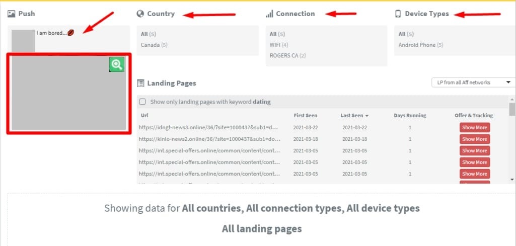Image resolution: width=516 pixels, height=246 pixels.
Task: Click the green magnifier zoom icon on push image
Action: pyautogui.click(x=116, y=64)
